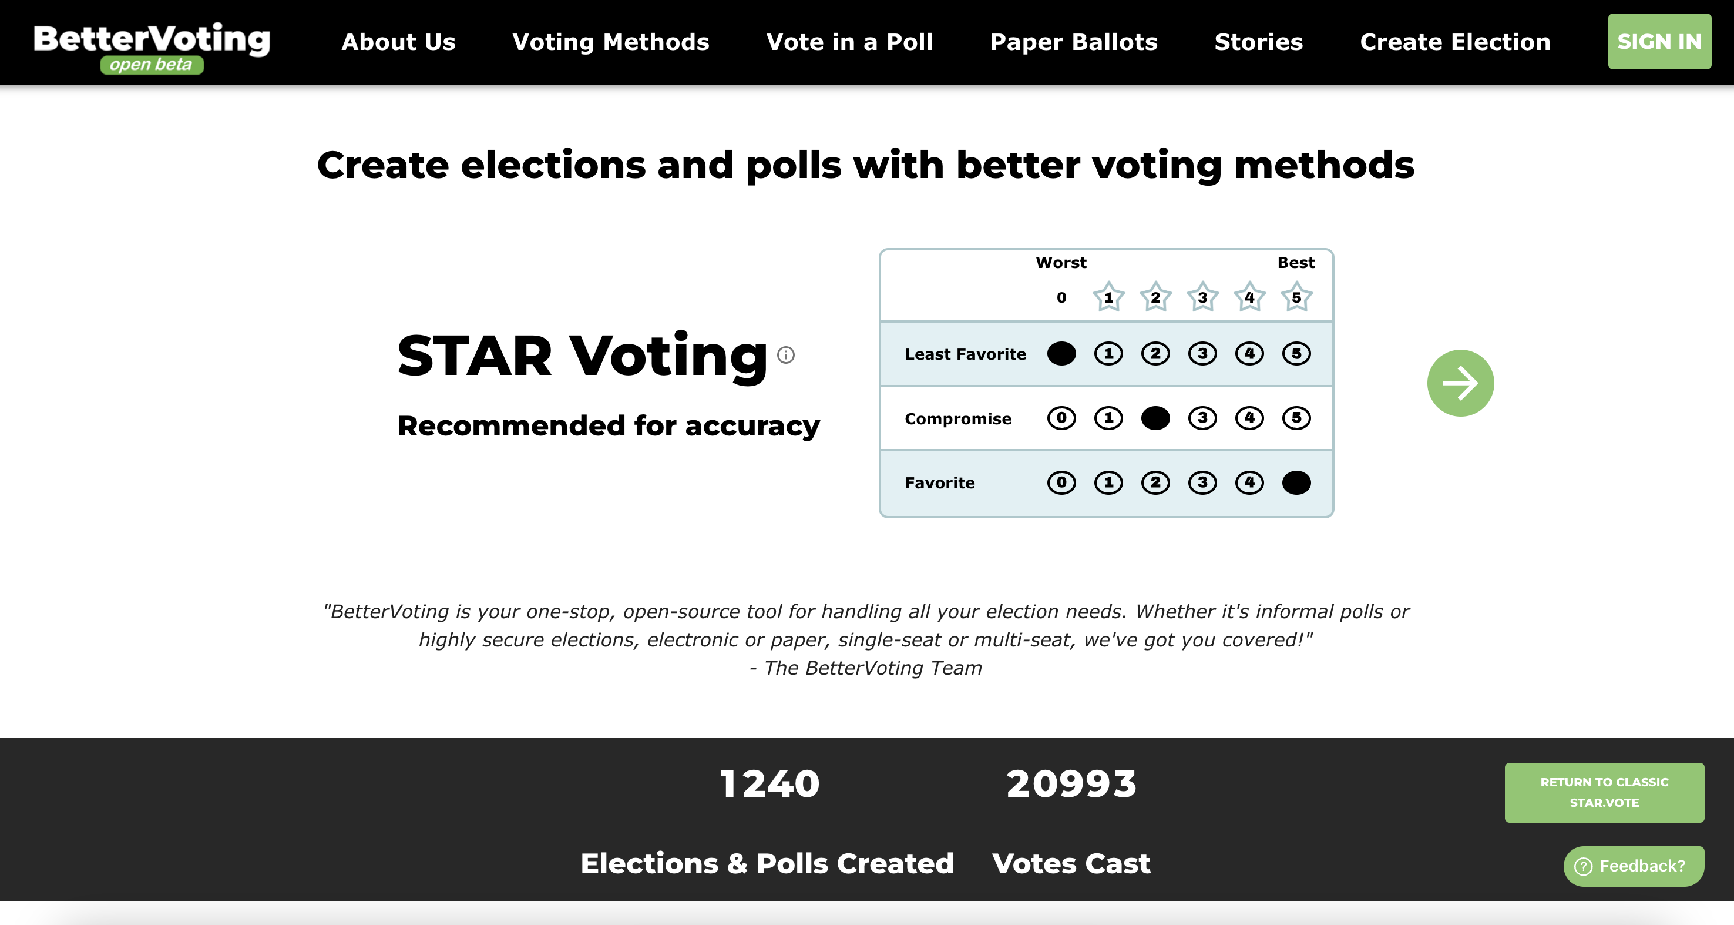Open the Voting Methods menu
This screenshot has height=925, width=1734.
tap(610, 42)
